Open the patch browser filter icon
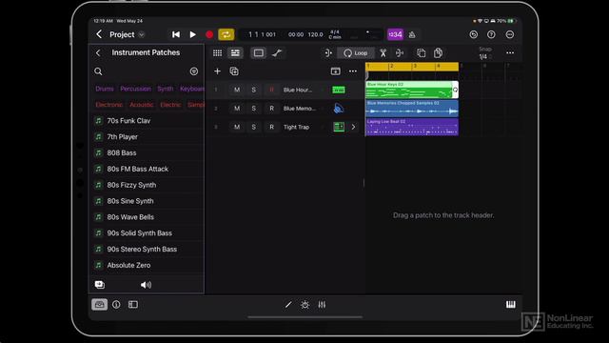The image size is (609, 343). coord(194,71)
